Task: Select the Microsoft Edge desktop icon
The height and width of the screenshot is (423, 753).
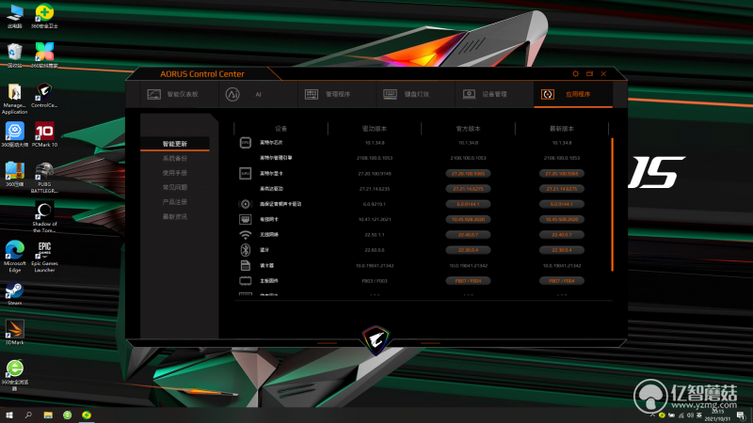Action: point(15,257)
